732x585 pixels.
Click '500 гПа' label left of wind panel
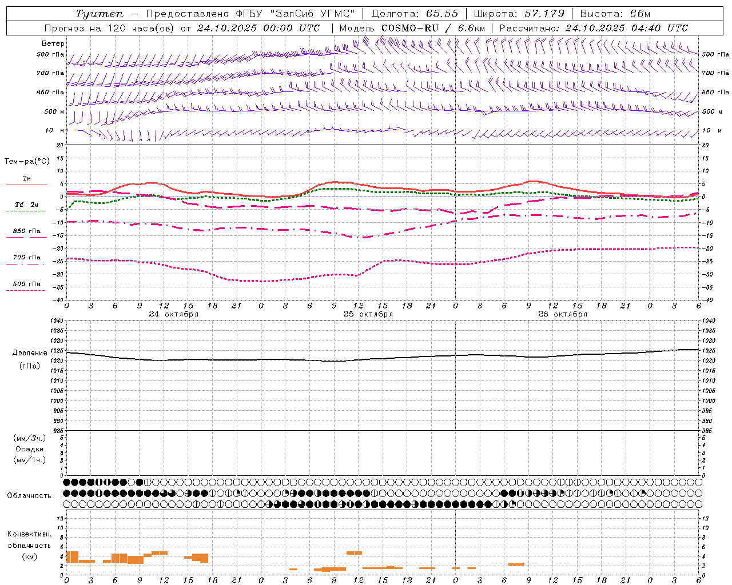[x=50, y=54]
